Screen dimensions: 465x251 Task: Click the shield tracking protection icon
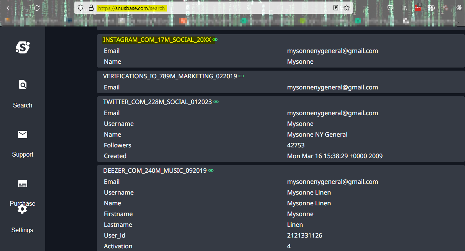81,8
